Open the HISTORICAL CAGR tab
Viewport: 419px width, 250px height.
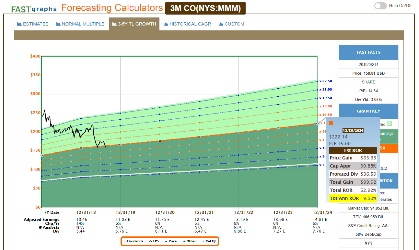pos(187,24)
